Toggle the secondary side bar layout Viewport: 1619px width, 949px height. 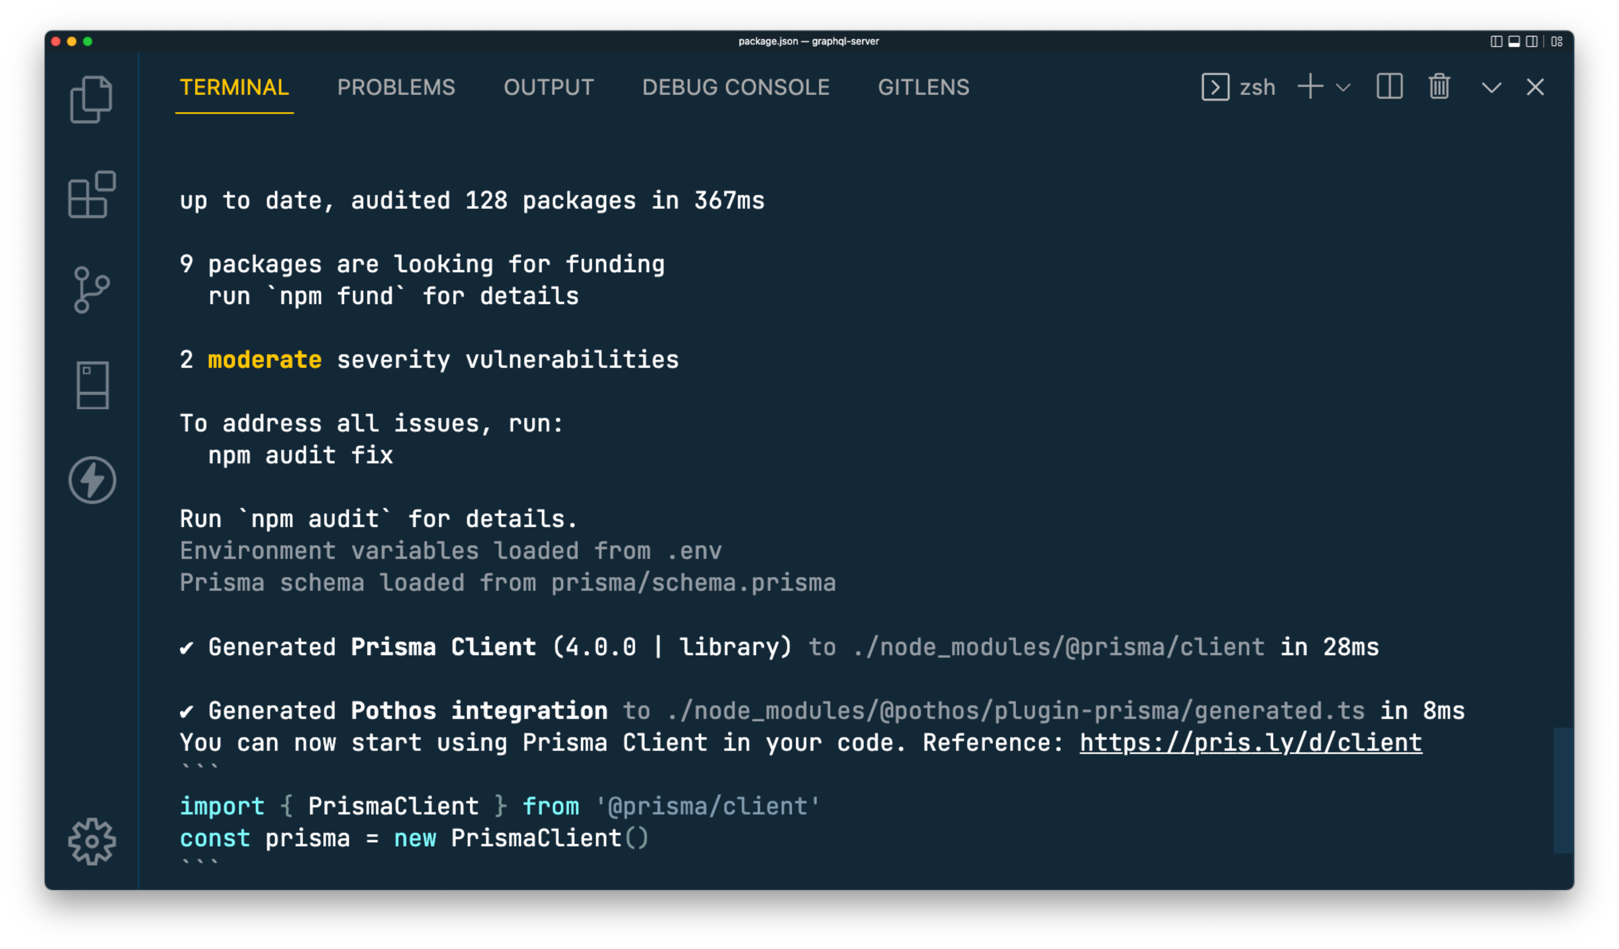(1532, 42)
